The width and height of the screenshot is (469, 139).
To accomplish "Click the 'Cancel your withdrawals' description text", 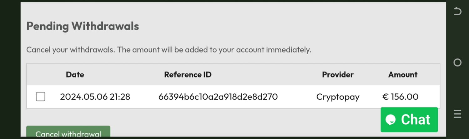I will click(169, 50).
